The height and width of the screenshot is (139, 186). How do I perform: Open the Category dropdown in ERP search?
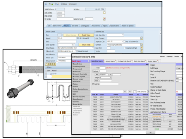tap(110, 78)
